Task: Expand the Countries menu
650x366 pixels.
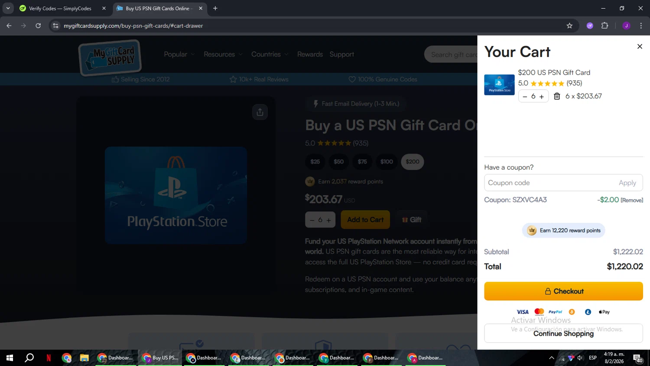Action: [270, 54]
